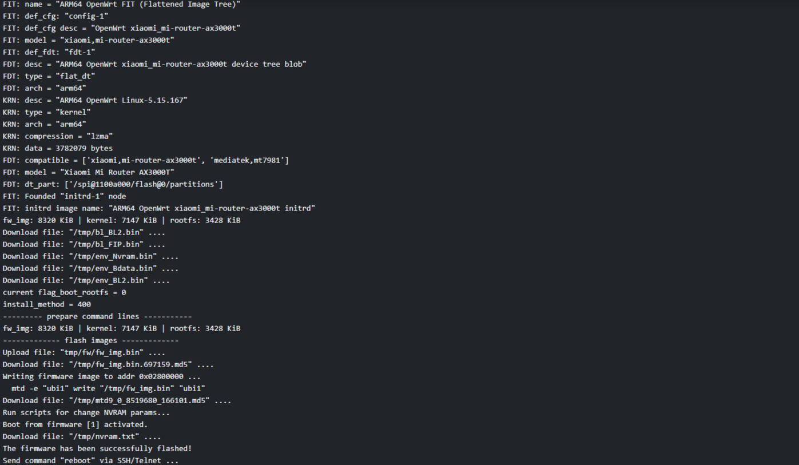The height and width of the screenshot is (465, 799).
Task: Click the "install_method = 400" line
Action: click(47, 304)
